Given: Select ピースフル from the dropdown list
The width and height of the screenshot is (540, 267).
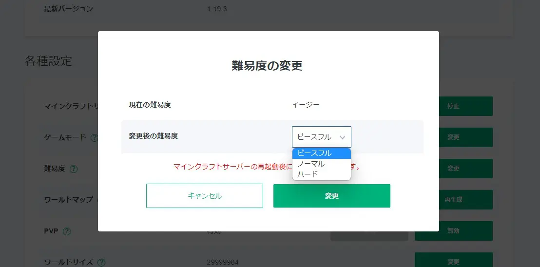Looking at the screenshot, I should click(x=321, y=153).
